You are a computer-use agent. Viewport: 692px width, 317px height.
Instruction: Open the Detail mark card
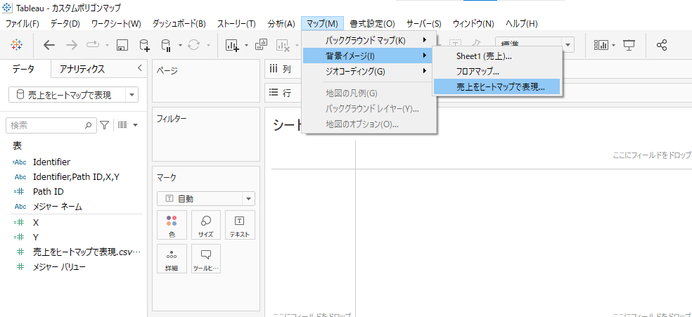click(x=172, y=259)
